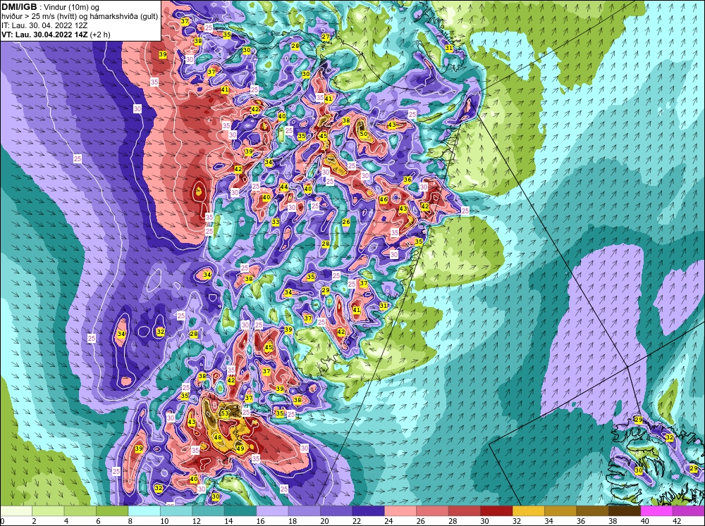This screenshot has height=526, width=705.
Task: Click the 10–12 m/s turquoise legend swatch
Action: pyautogui.click(x=176, y=511)
